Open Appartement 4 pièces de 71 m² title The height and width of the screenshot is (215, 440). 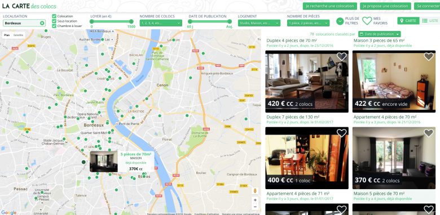pos(298,194)
